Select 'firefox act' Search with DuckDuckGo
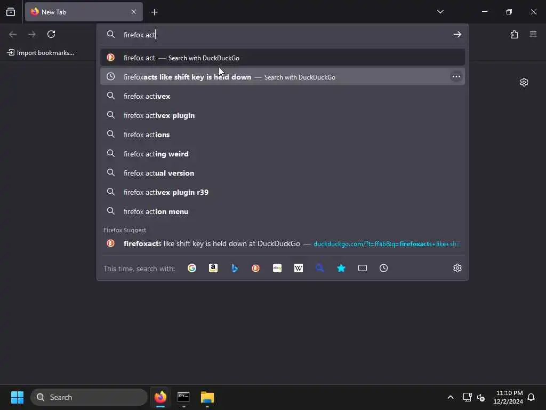The width and height of the screenshot is (546, 410). tap(283, 58)
